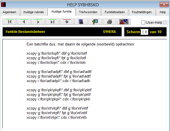The image size is (170, 131).
Task: Close the HELP SYBHBSKO window
Action: coord(164,5)
